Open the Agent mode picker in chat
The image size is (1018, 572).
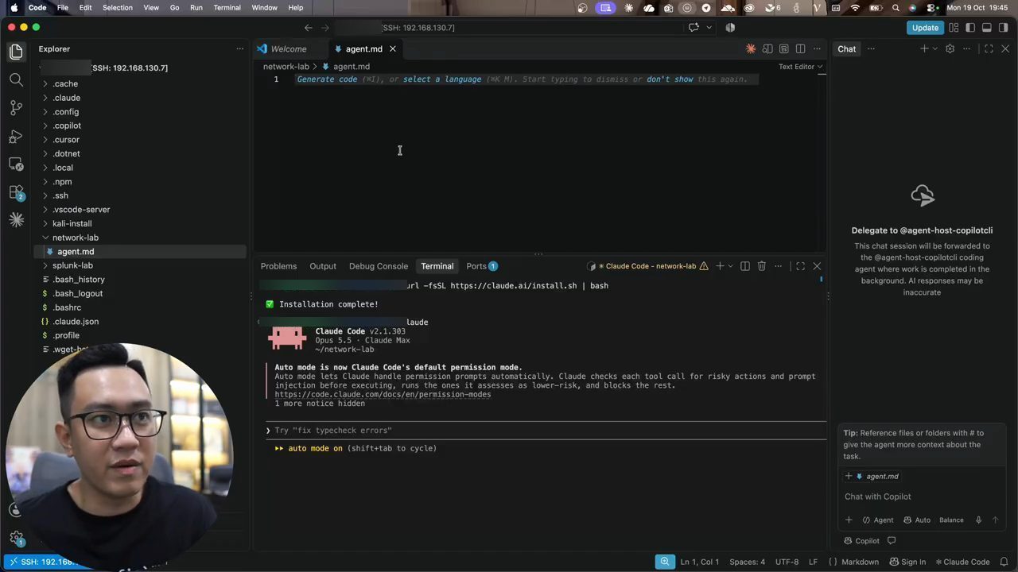(x=878, y=520)
